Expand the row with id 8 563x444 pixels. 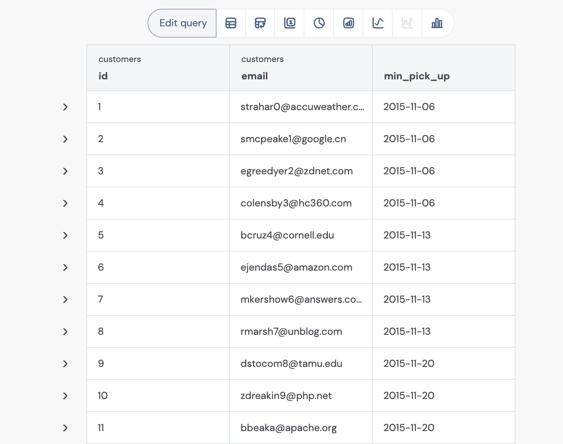click(x=66, y=332)
